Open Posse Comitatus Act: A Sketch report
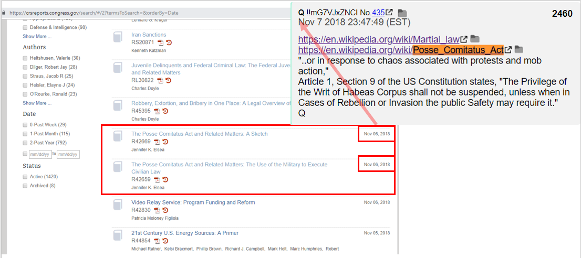Screen dimensions: 581x258 [199, 134]
